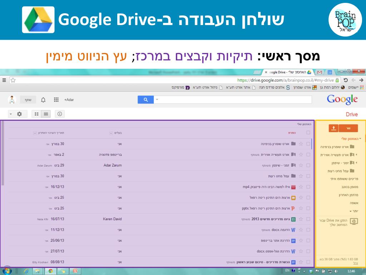Open the מורפיקס bookmark
Image resolution: width=366 pixels, height=275 pixels.
(180, 87)
